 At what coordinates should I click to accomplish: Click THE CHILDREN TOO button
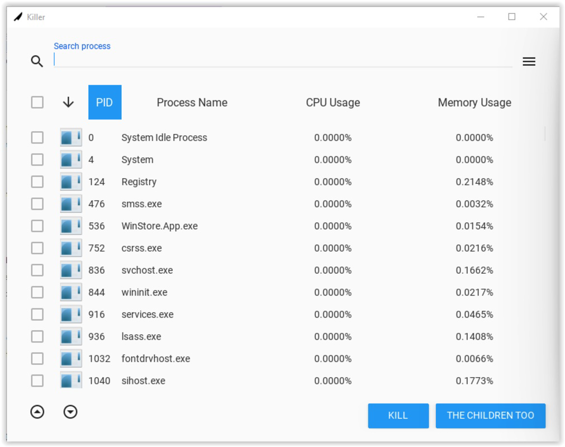point(491,415)
